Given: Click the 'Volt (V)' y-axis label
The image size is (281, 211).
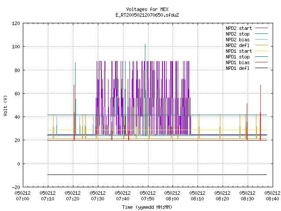Looking at the screenshot, I should [5, 105].
